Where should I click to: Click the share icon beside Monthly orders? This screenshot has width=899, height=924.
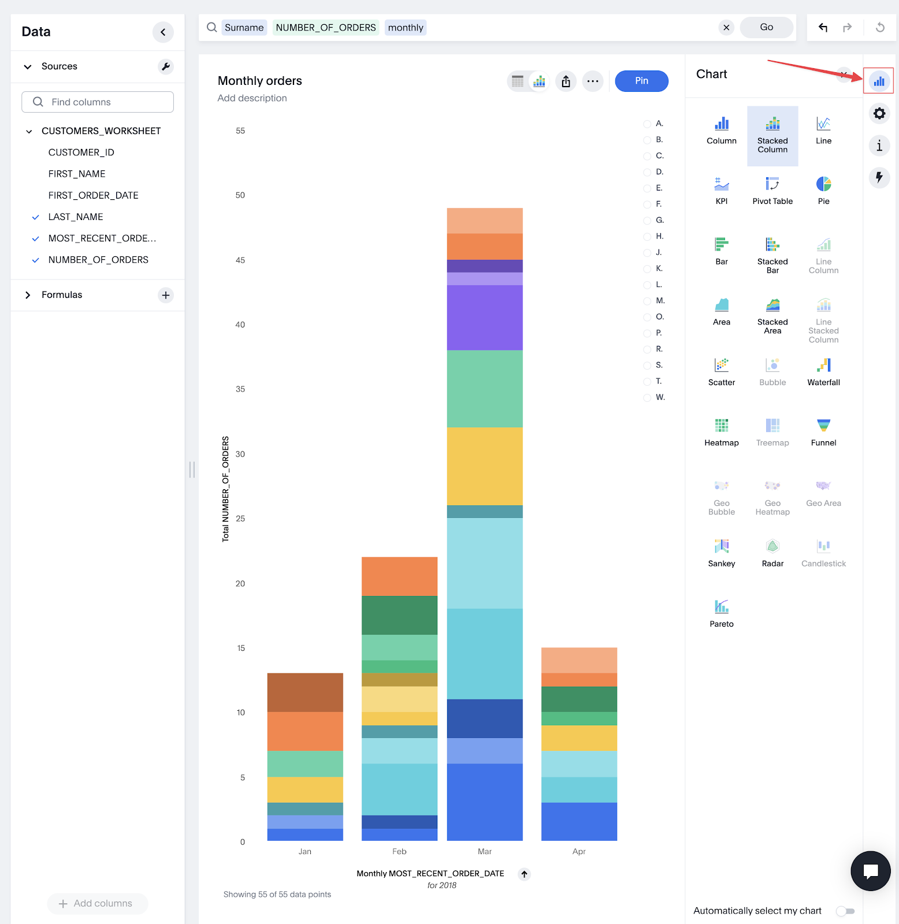pos(566,81)
